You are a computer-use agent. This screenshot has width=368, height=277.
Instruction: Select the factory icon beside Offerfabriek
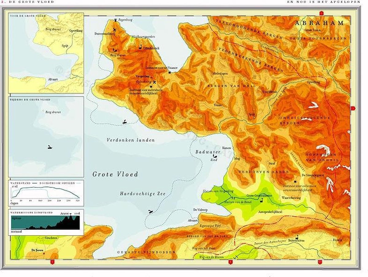pos(141,48)
